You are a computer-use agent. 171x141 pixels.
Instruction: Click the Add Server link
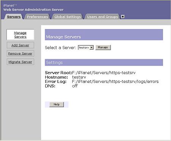[x=20, y=45]
